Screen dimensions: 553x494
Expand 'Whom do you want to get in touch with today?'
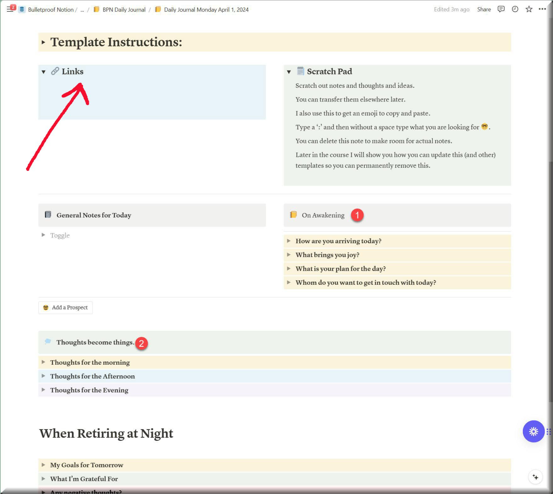(289, 282)
